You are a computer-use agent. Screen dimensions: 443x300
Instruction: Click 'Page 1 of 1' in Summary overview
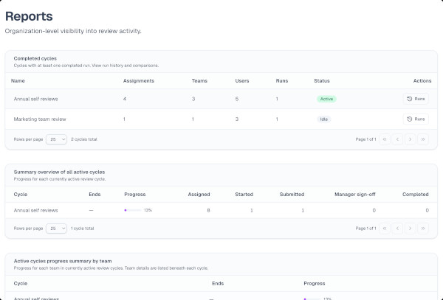[x=366, y=229]
